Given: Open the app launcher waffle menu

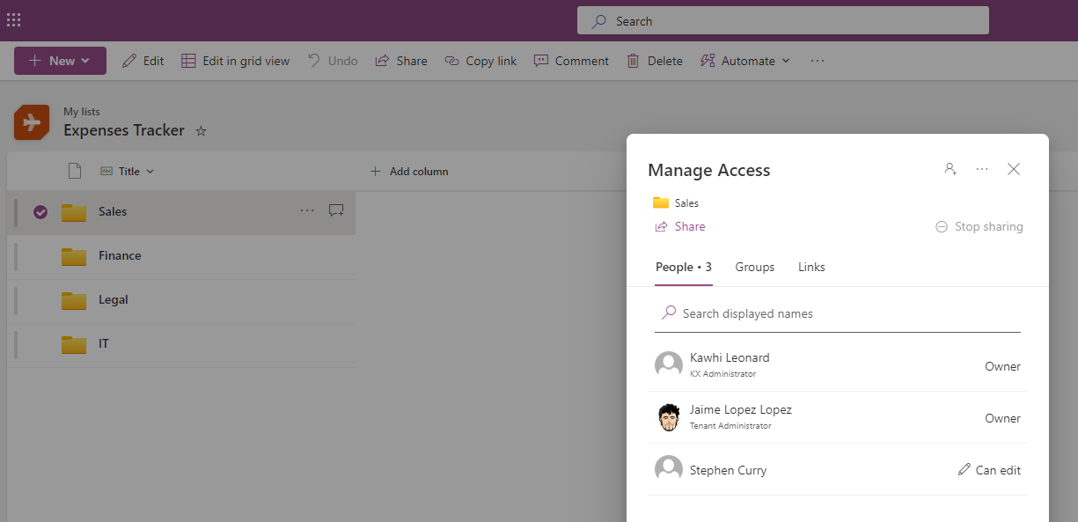Looking at the screenshot, I should point(13,19).
